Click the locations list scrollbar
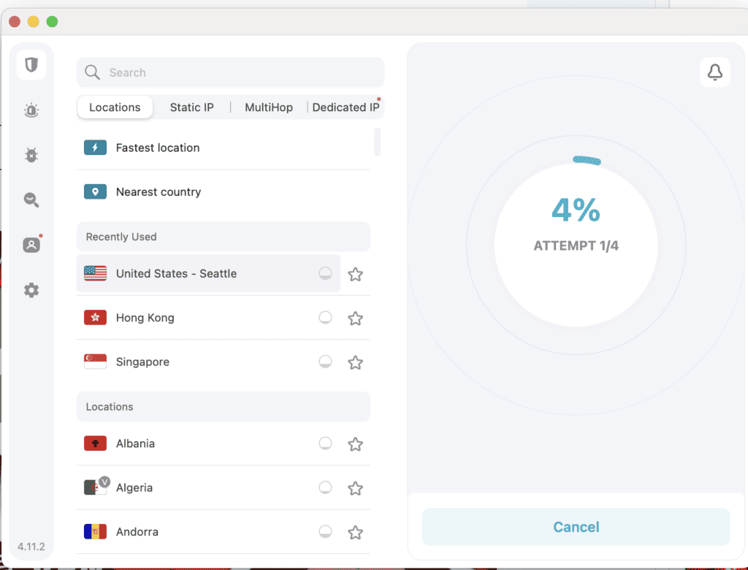 377,142
